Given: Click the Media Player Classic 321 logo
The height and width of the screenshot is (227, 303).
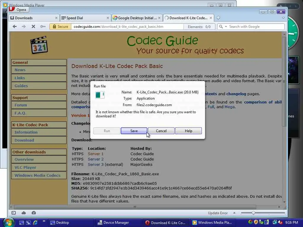Looking at the screenshot, I should point(39,45).
